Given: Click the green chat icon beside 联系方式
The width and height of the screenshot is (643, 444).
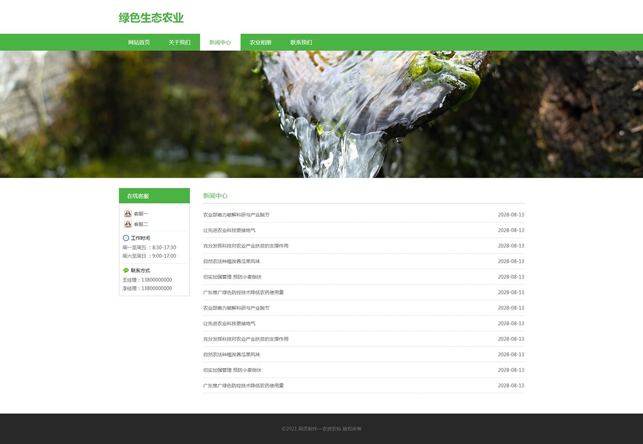Looking at the screenshot, I should tap(126, 270).
